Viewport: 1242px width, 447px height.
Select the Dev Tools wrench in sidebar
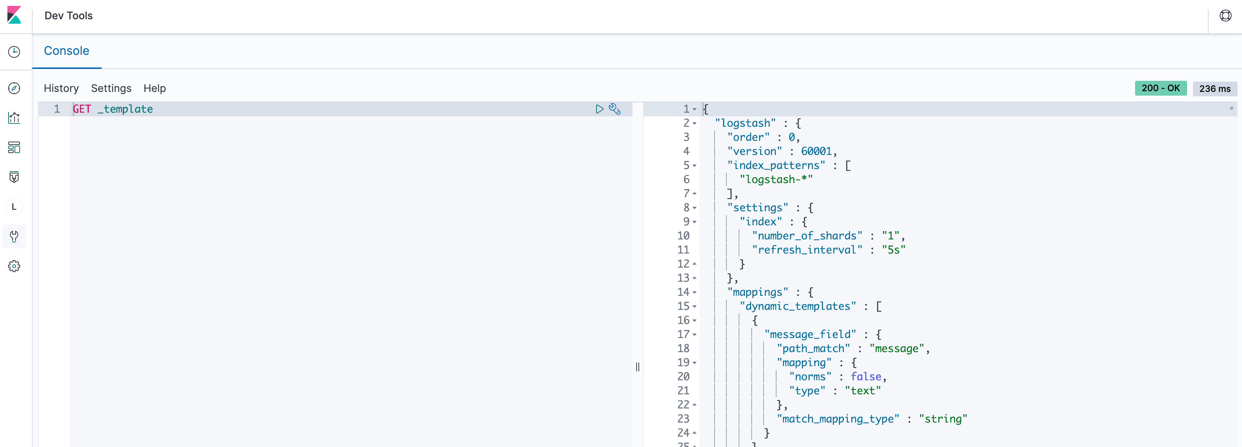point(14,236)
